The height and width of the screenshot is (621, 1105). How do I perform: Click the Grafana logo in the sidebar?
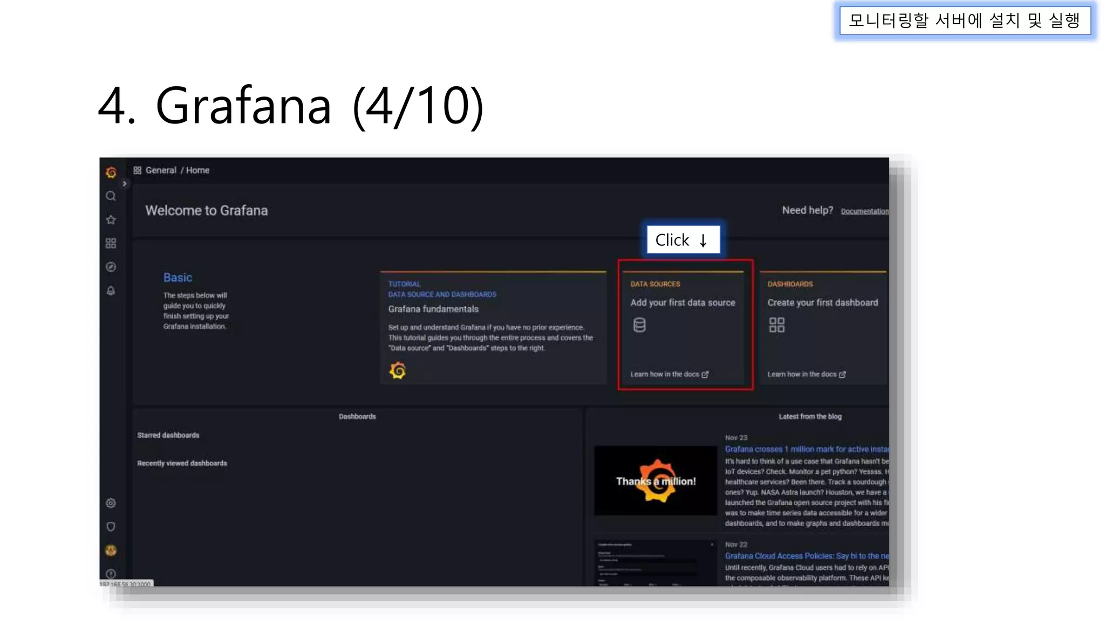point(111,172)
